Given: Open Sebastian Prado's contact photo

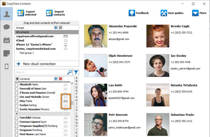Looking at the screenshot, I should (x=158, y=124).
